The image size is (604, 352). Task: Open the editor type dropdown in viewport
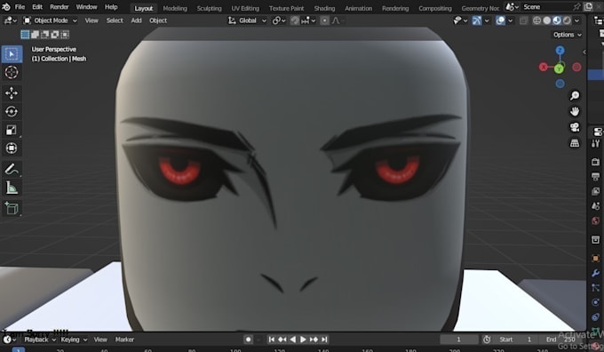[x=10, y=20]
